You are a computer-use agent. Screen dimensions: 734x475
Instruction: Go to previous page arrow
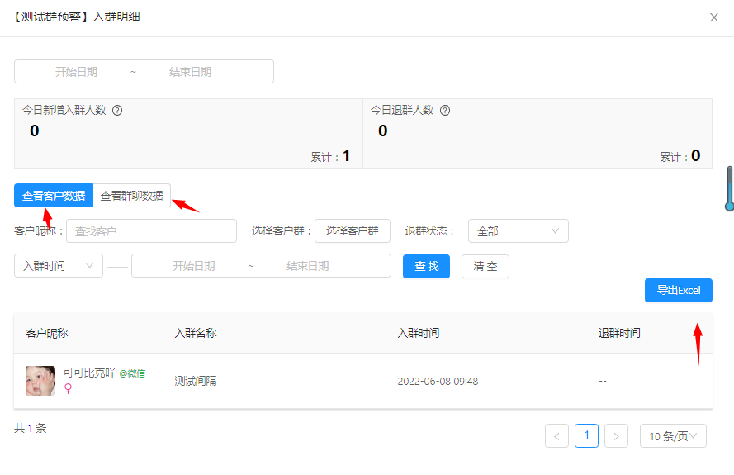coord(556,436)
